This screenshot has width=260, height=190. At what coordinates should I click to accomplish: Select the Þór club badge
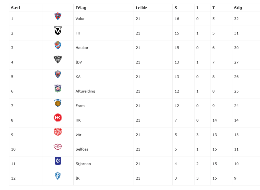coord(58,132)
